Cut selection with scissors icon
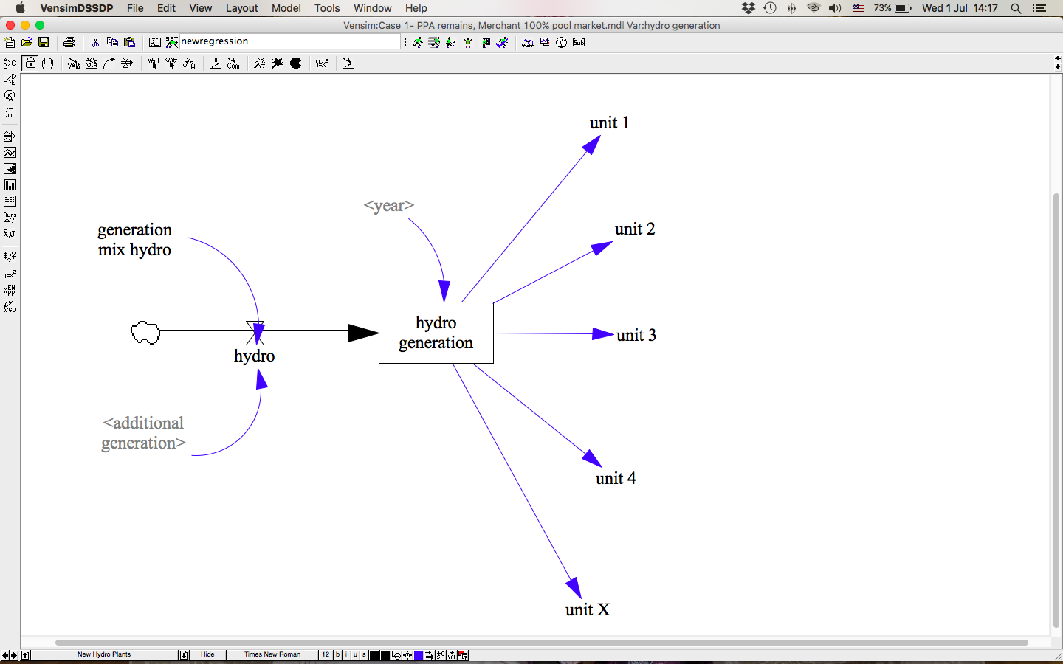This screenshot has height=664, width=1063. [x=95, y=42]
